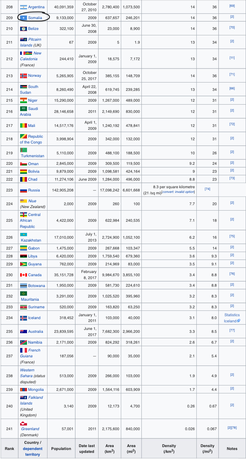Click the Libya flag icon
The image size is (246, 459).
[x=23, y=256]
